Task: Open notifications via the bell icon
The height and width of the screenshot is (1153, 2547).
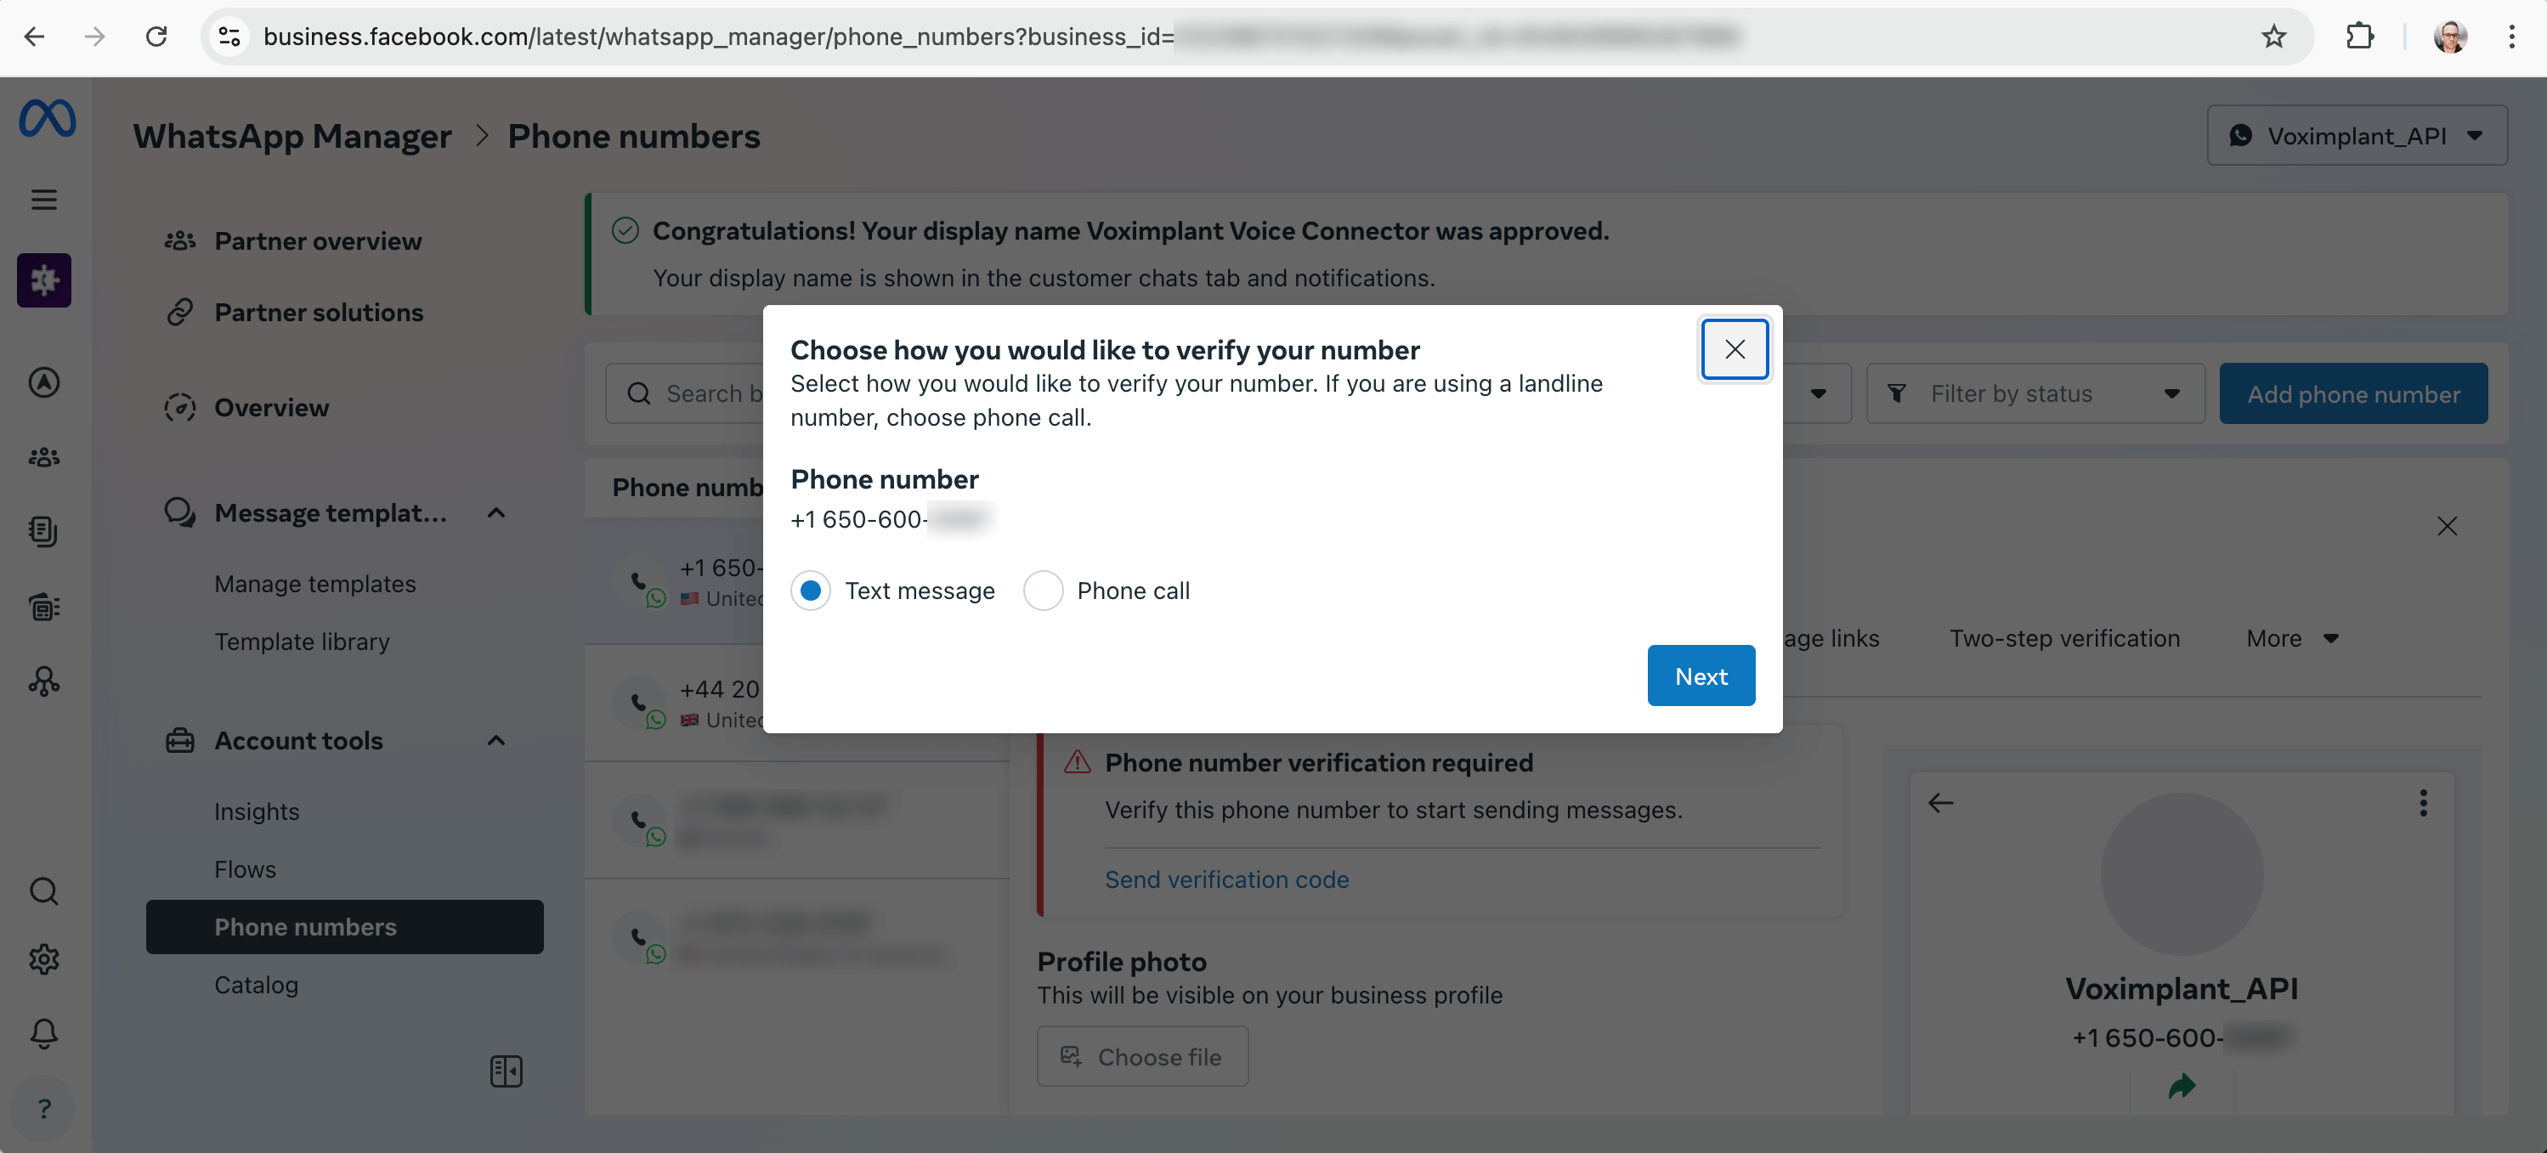Action: [x=43, y=1033]
